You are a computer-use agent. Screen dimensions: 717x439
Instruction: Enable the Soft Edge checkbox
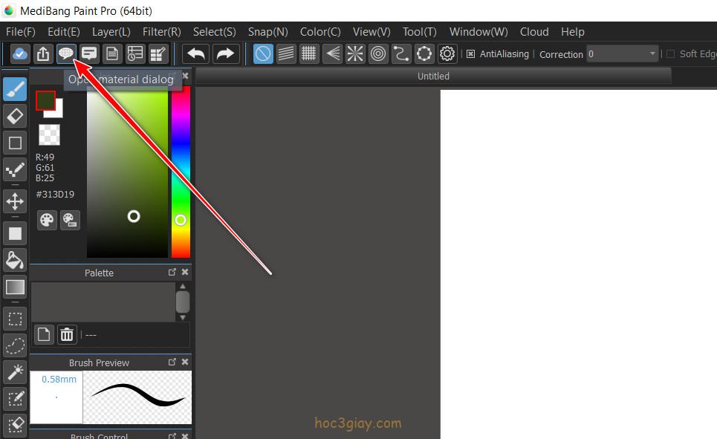670,54
